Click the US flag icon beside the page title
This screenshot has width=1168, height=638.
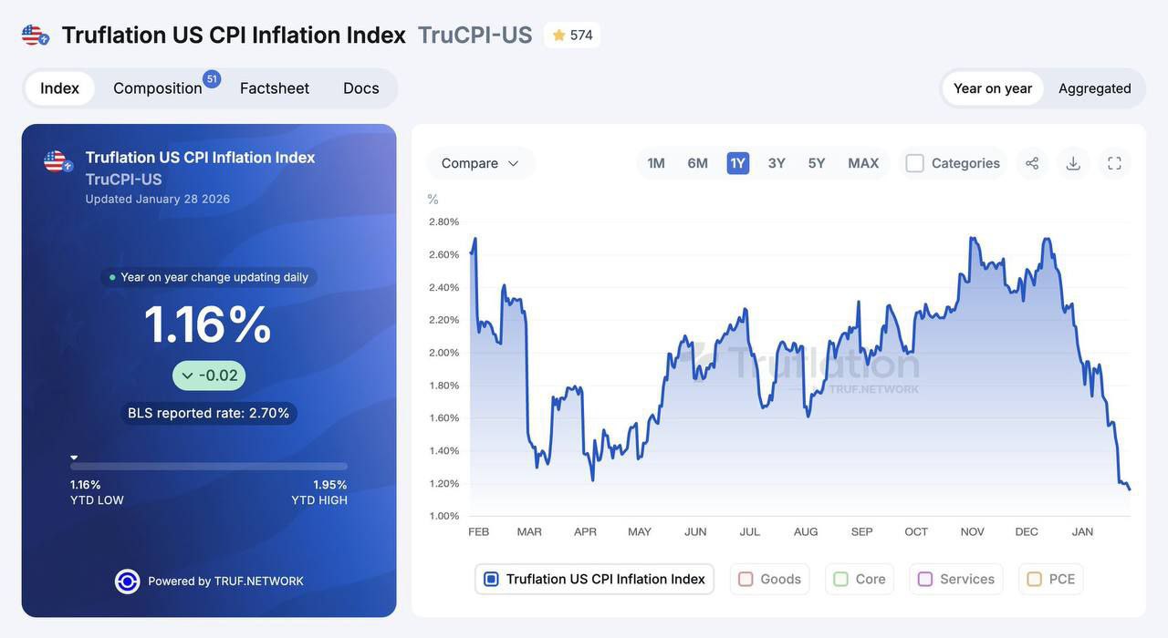(35, 36)
